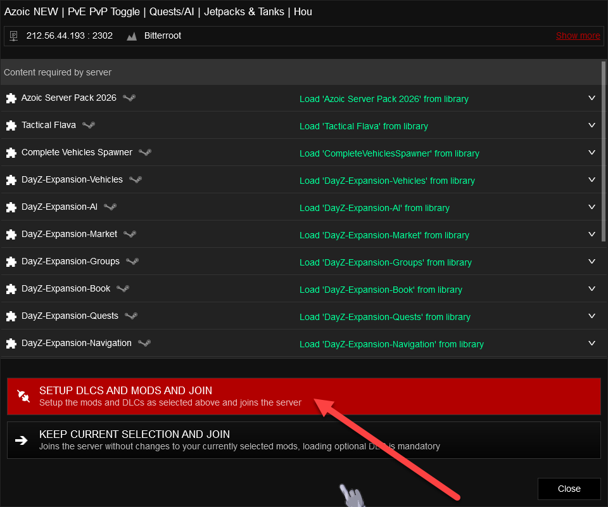608x507 pixels.
Task: Expand options for Azoic Server Pack 2026
Action: [x=592, y=98]
